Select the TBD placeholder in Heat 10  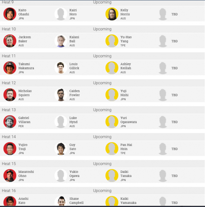click(175, 41)
